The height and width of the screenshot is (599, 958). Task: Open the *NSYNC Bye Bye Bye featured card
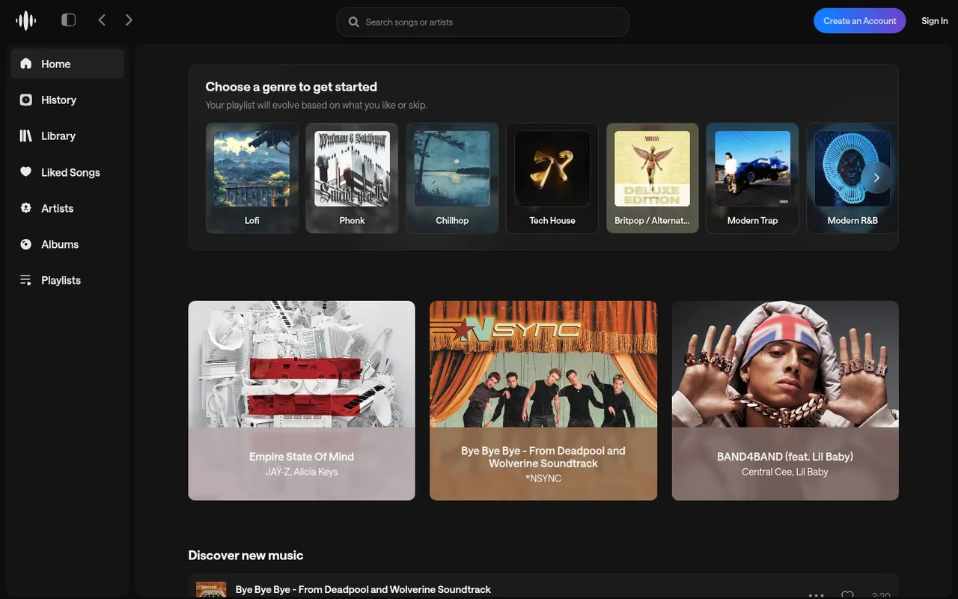tap(543, 401)
